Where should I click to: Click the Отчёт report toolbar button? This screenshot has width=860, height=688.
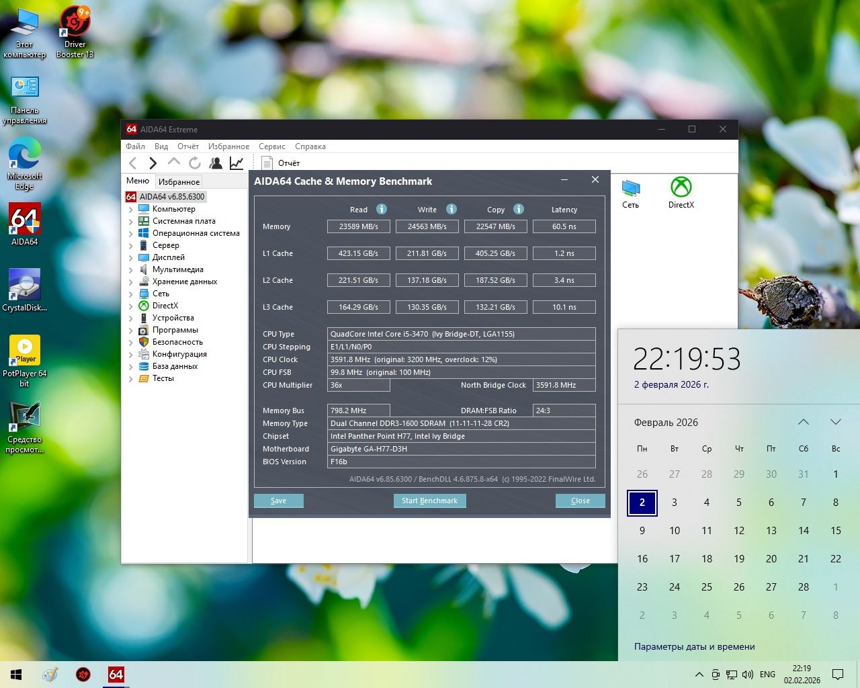tap(280, 163)
